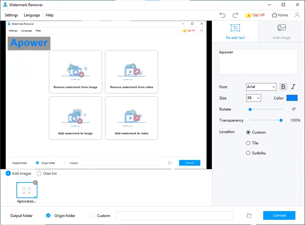The image size is (305, 225).
Task: Click the undo arrow icon
Action: pyautogui.click(x=222, y=15)
